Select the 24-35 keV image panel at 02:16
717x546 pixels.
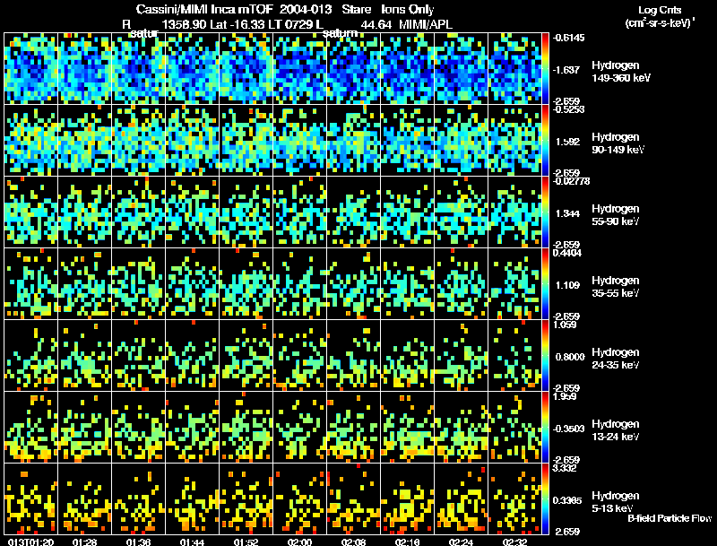408,356
